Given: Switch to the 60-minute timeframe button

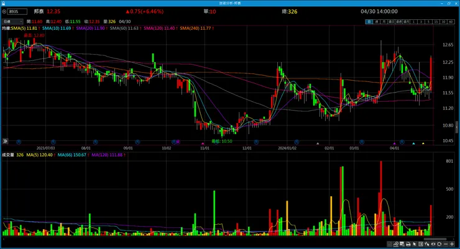Looking at the screenshot, I should (x=451, y=22).
